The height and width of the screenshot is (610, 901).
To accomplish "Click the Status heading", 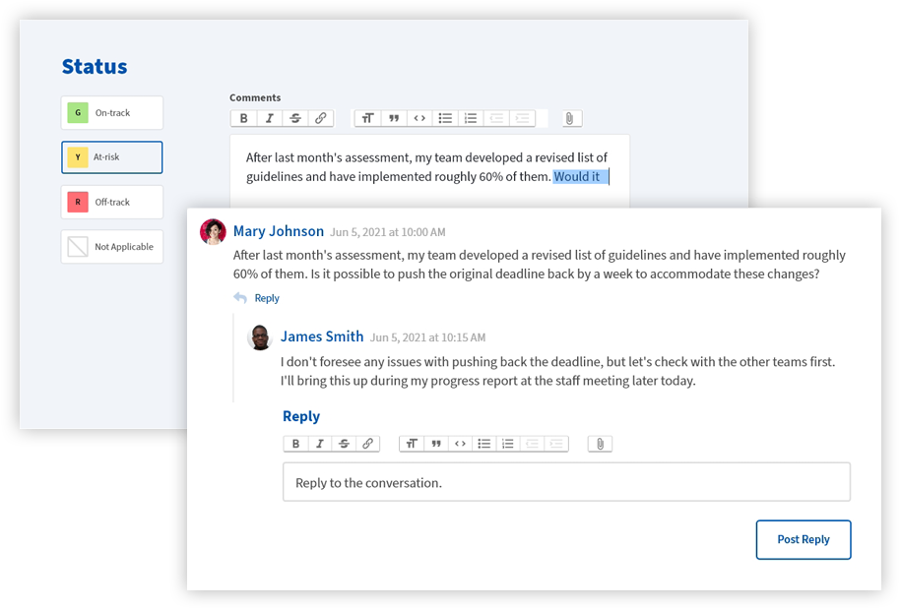I will [x=95, y=67].
